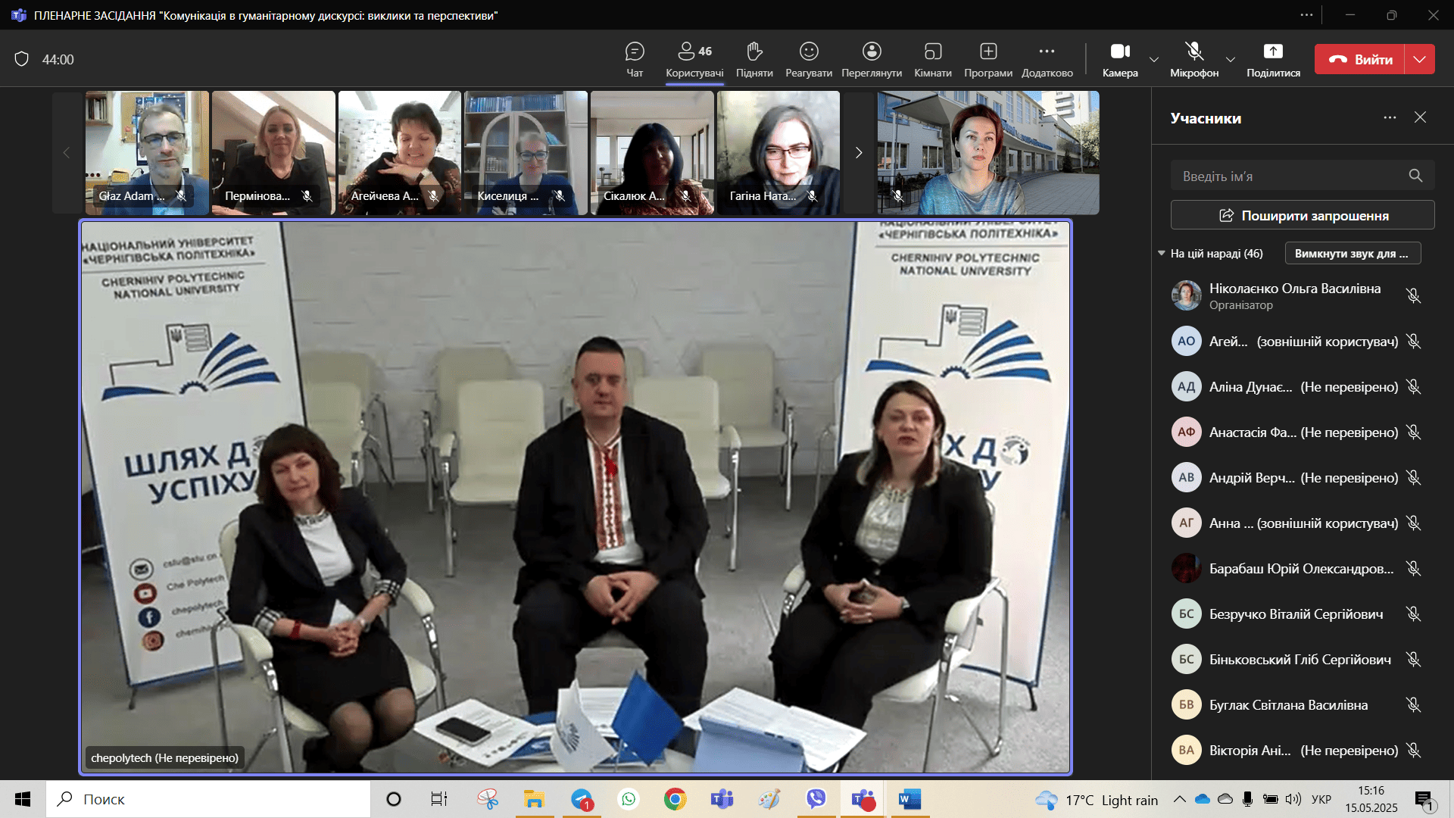Unmute the Microphone toggle
This screenshot has height=818, width=1454.
coord(1194,52)
